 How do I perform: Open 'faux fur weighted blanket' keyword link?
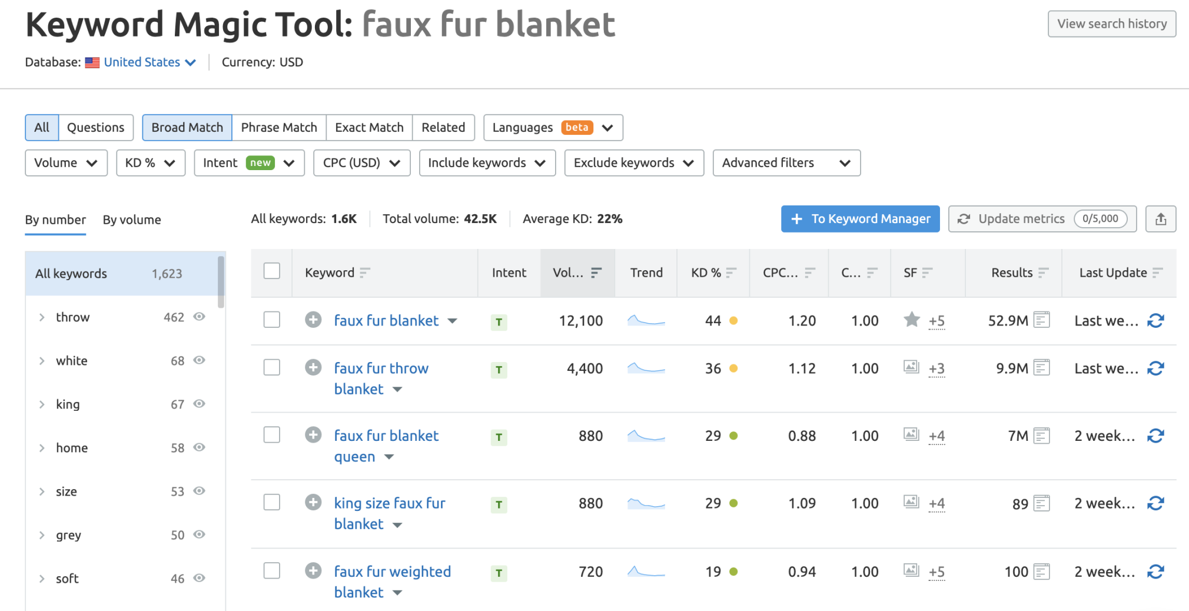[392, 582]
